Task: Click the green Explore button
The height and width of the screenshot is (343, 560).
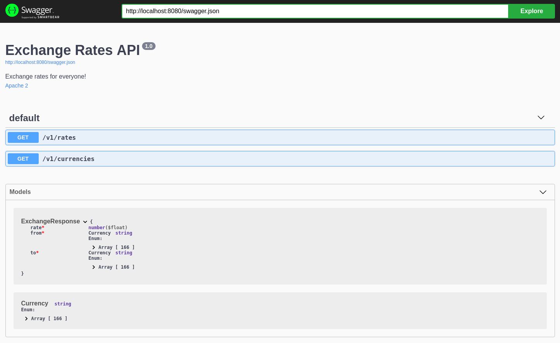Action: 531,11
